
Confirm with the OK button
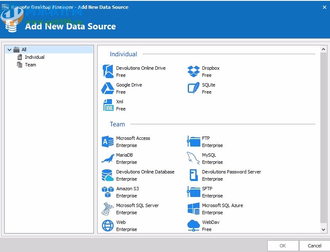point(283,246)
